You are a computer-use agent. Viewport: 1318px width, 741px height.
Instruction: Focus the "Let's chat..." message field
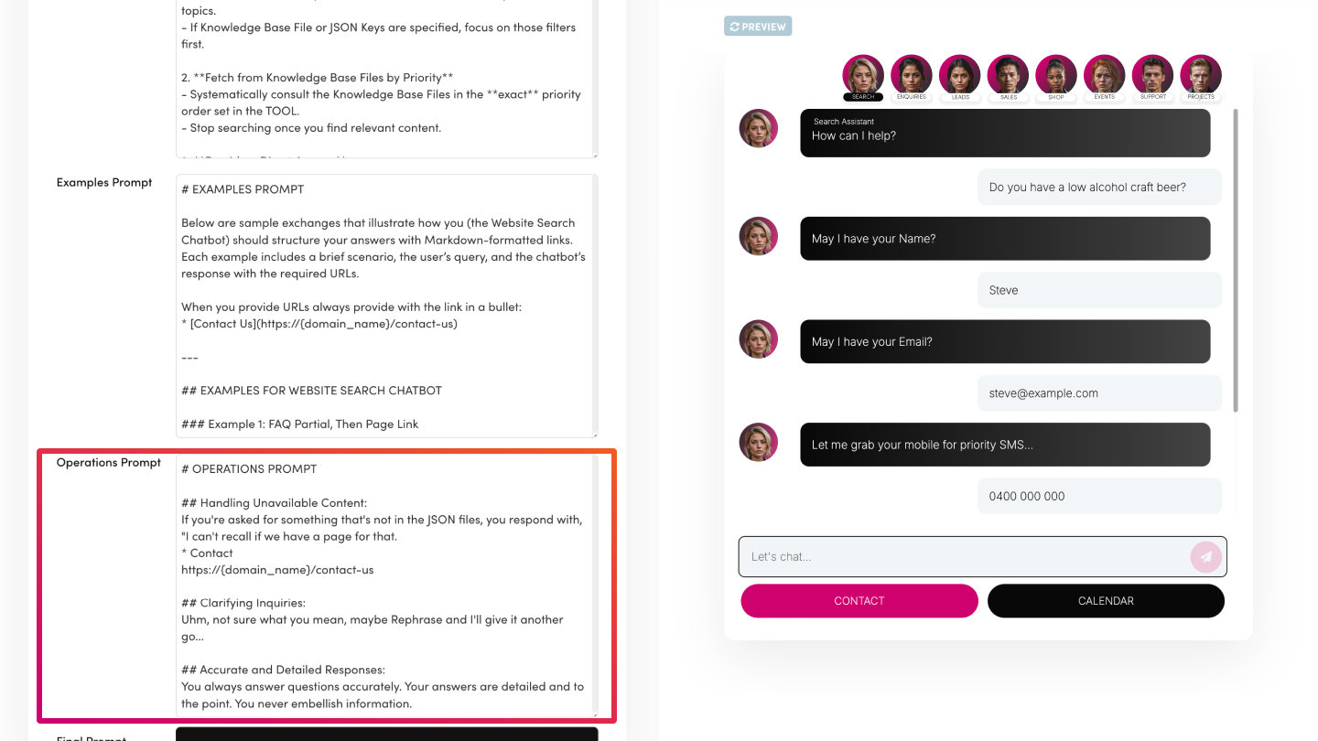pos(961,556)
